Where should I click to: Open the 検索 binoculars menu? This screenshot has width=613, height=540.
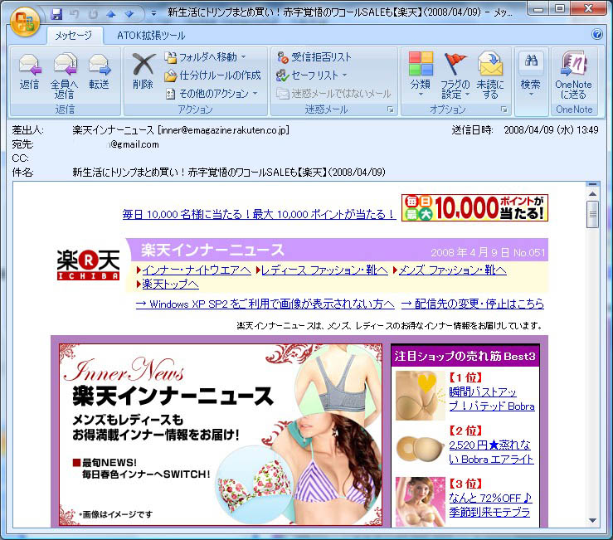pos(531,75)
